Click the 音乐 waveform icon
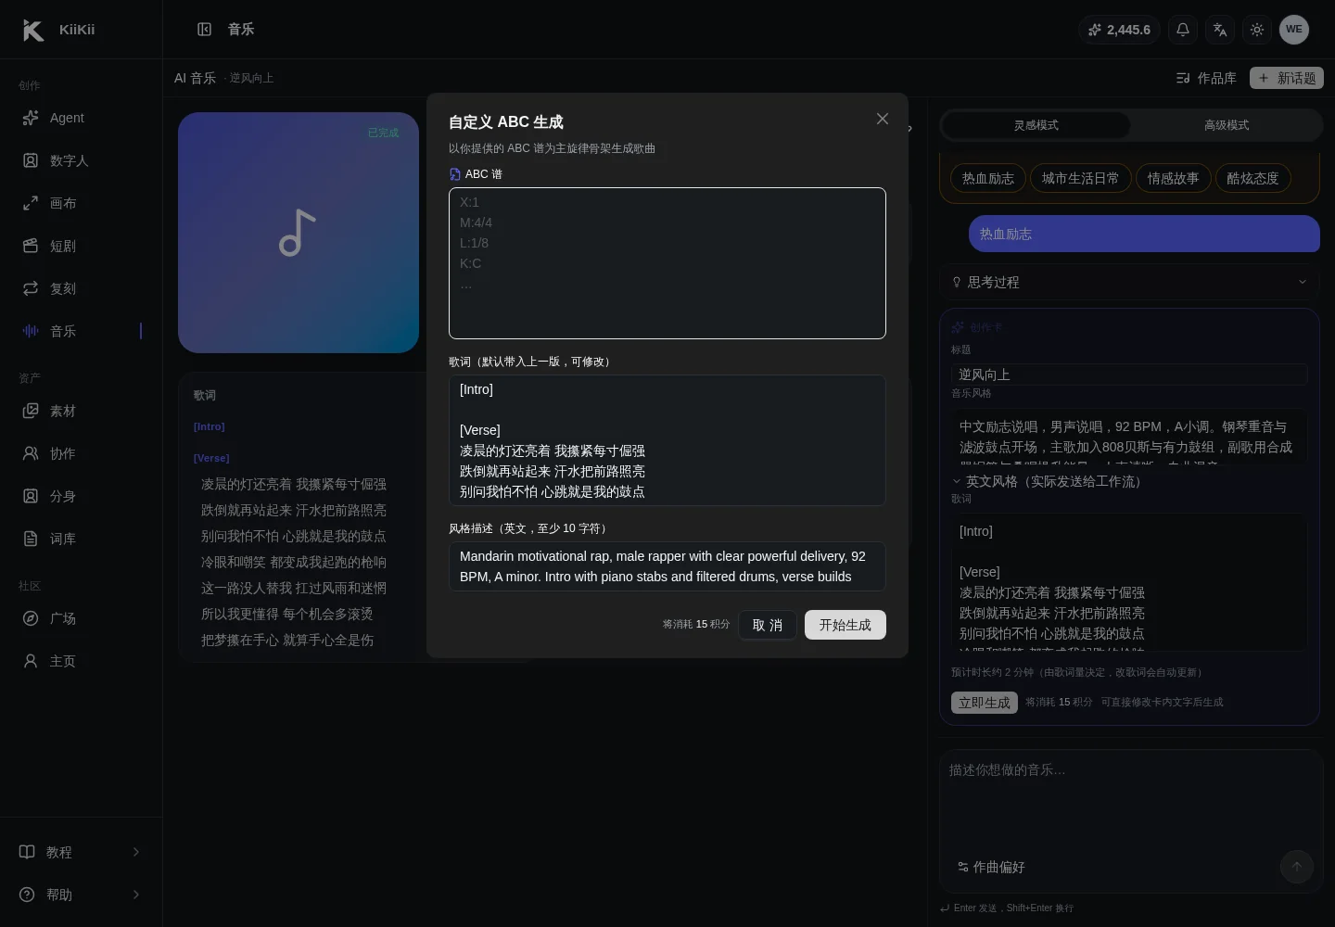Screen dimensions: 1335x927 click(x=31, y=331)
